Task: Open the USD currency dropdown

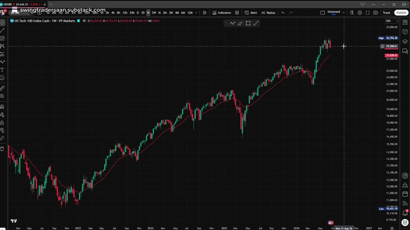Action: pyautogui.click(x=392, y=21)
